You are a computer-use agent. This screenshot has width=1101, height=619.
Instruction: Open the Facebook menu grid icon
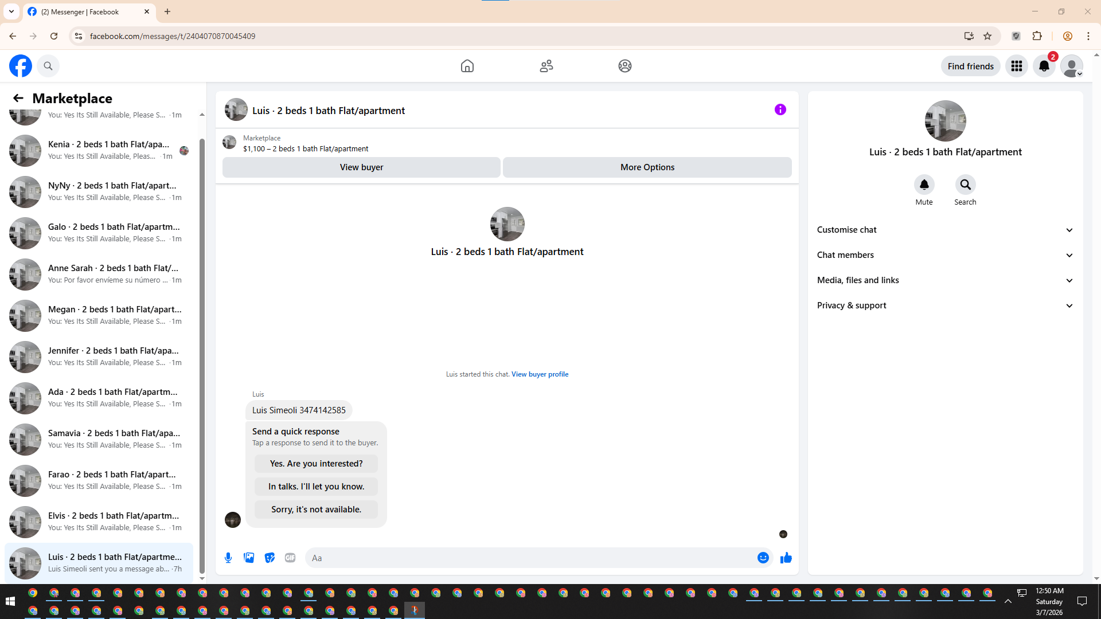tap(1016, 66)
